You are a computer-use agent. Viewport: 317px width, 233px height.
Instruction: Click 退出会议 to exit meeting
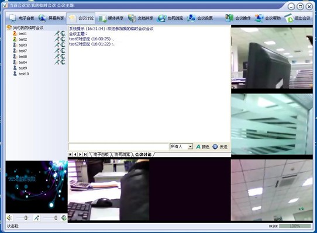pos(297,18)
